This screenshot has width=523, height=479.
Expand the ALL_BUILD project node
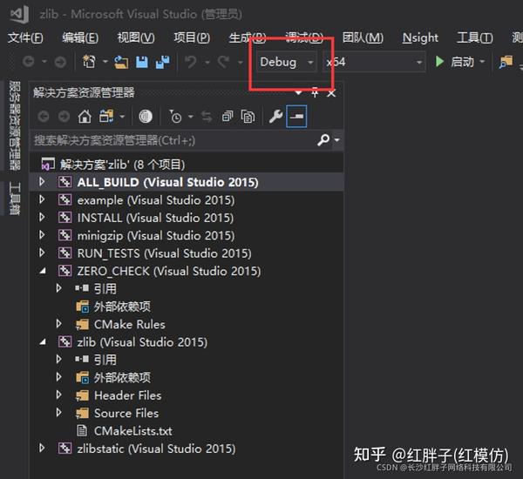(42, 182)
